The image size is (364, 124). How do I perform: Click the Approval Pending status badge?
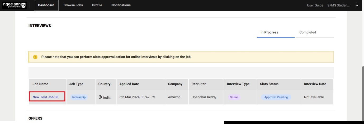(276, 97)
